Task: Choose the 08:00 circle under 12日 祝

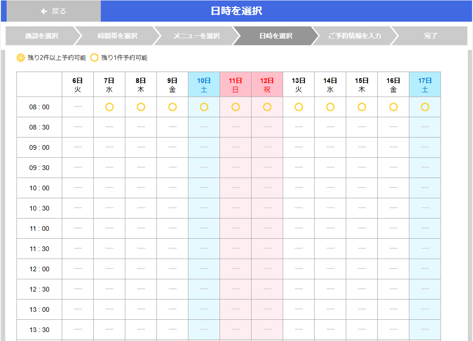Action: tap(267, 107)
